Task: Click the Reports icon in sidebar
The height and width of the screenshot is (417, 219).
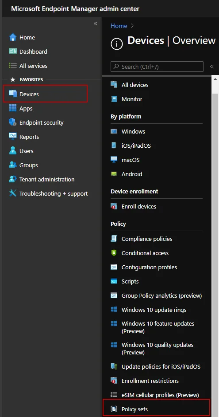Action: click(13, 137)
